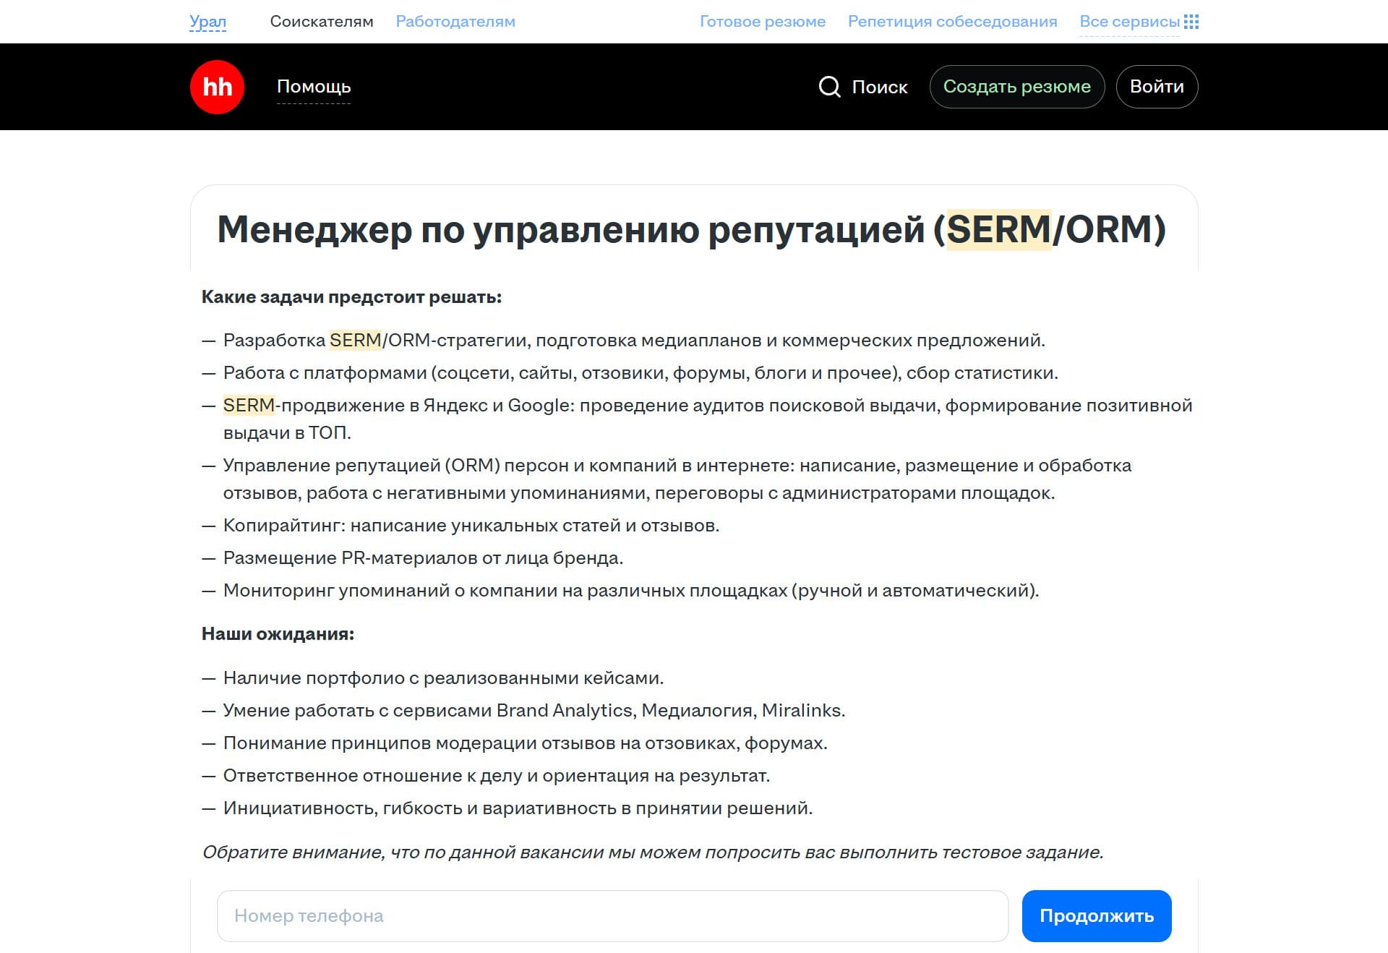Open the services grid icon beside Все сервисы
The width and height of the screenshot is (1388, 953).
tap(1192, 21)
